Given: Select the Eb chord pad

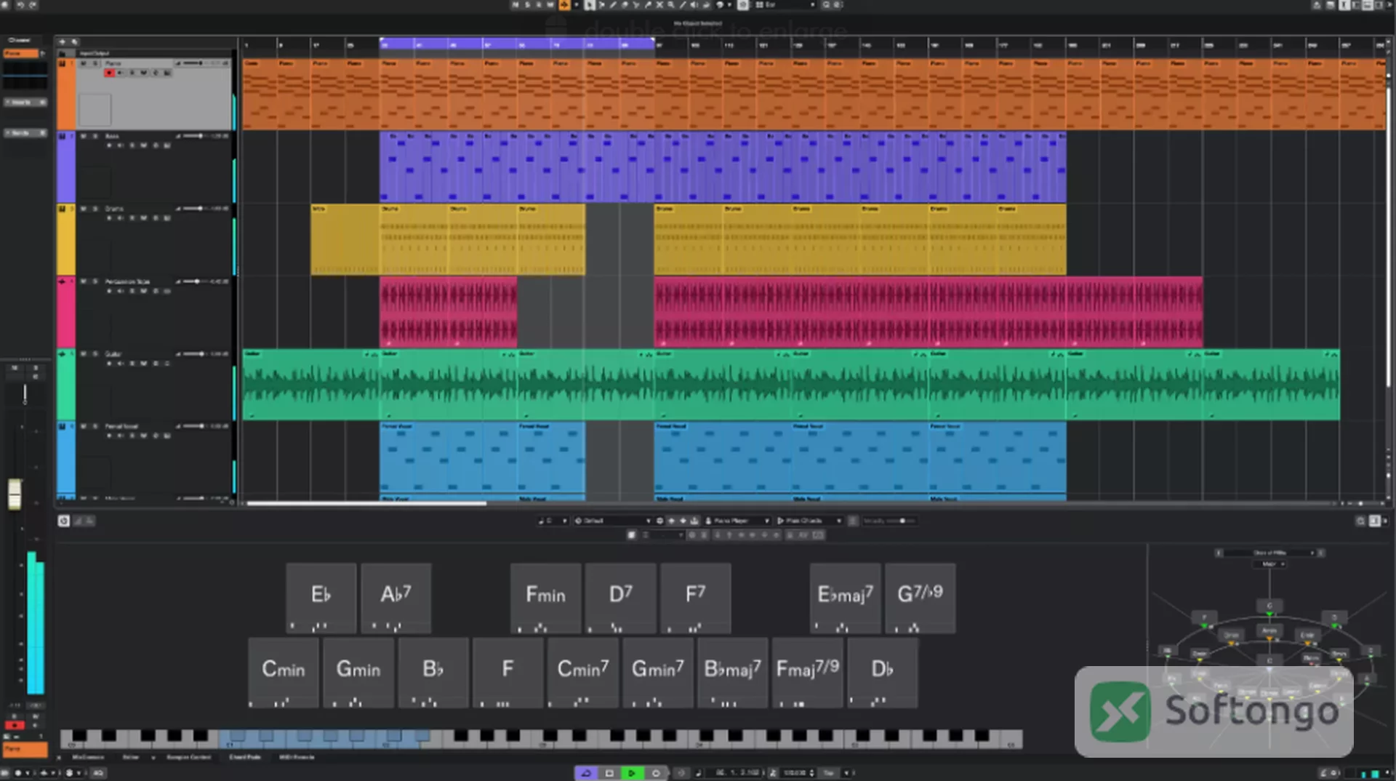Looking at the screenshot, I should coord(321,597).
